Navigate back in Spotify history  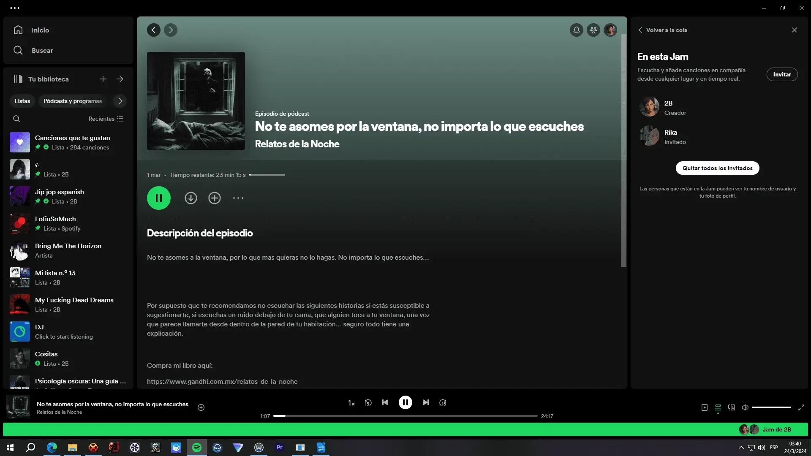(154, 30)
